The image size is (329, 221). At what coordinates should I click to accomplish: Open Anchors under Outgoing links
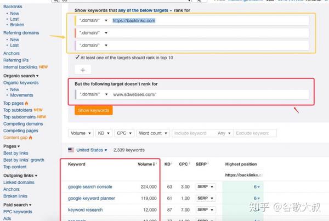coord(12,189)
